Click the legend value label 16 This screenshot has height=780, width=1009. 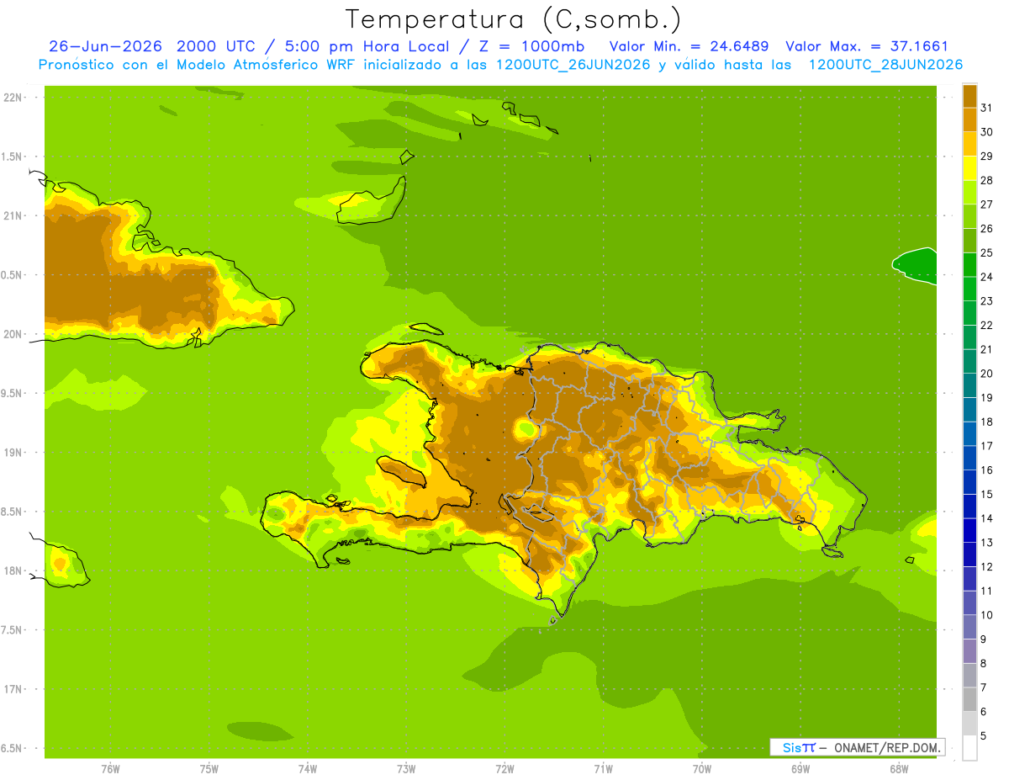[986, 470]
